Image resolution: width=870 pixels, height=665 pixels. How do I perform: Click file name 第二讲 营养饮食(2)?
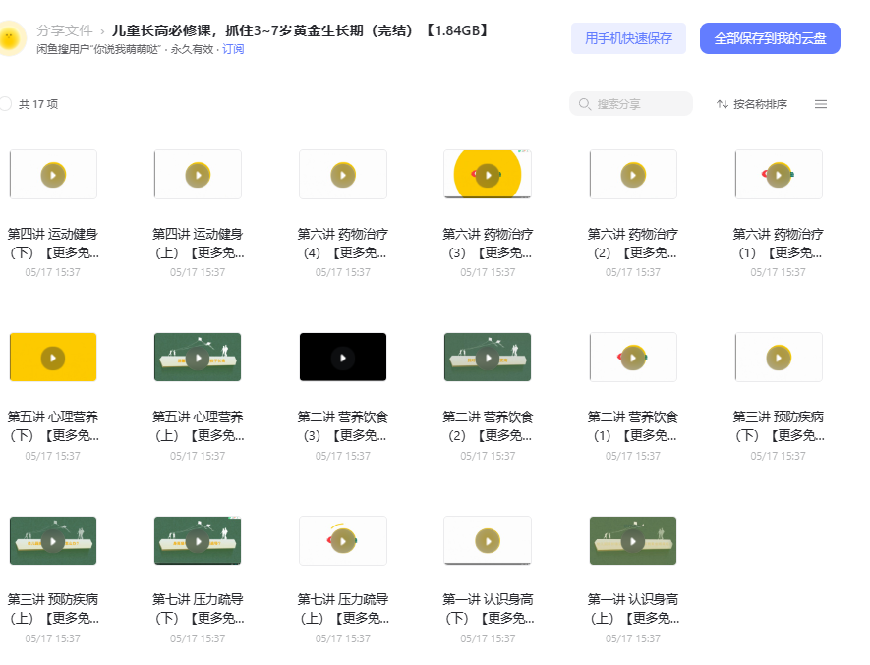[488, 426]
